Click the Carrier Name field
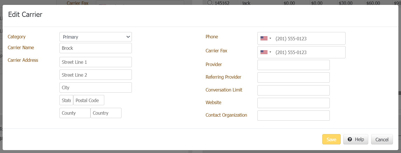Image resolution: width=401 pixels, height=153 pixels. (95, 48)
